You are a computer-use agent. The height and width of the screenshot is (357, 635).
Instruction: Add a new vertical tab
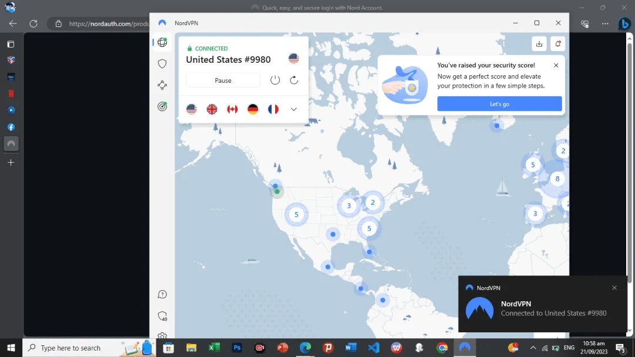pyautogui.click(x=11, y=163)
